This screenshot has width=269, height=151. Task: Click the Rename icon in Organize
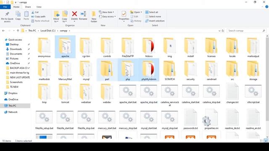coord(83,14)
